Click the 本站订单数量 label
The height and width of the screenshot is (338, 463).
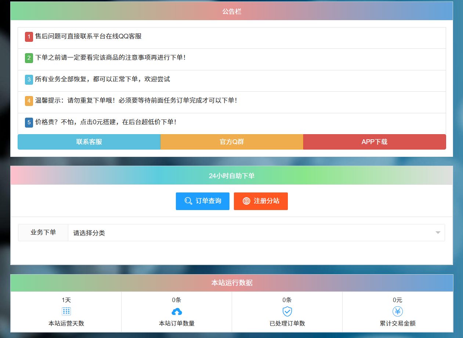tap(177, 323)
